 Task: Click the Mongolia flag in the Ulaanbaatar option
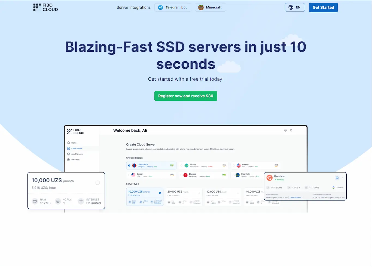pos(134,165)
